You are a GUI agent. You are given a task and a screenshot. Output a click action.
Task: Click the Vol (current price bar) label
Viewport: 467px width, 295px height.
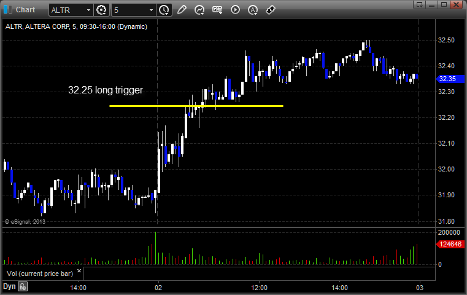click(x=40, y=273)
